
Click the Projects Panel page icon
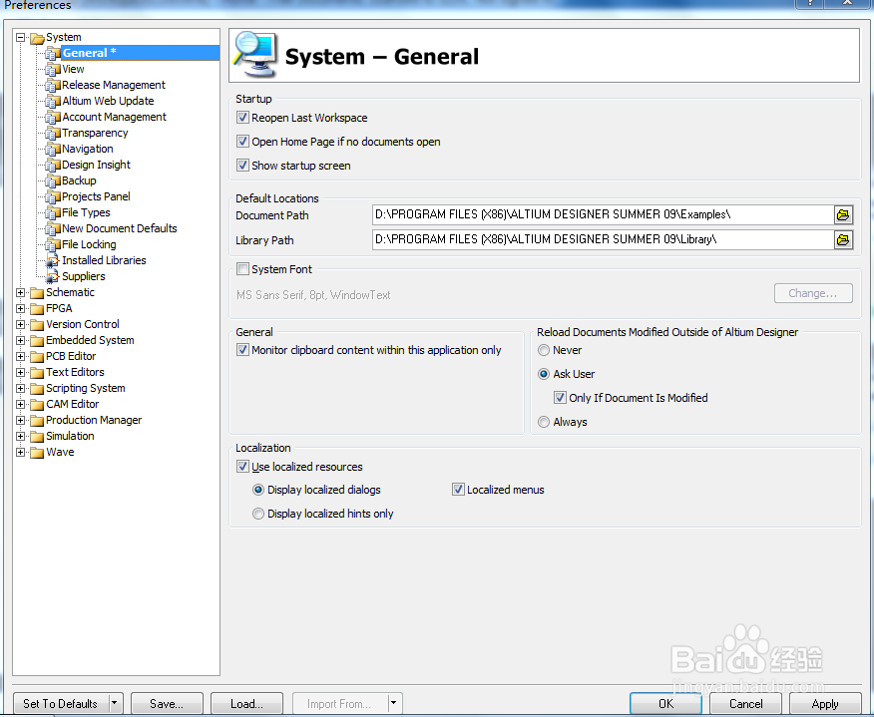53,196
